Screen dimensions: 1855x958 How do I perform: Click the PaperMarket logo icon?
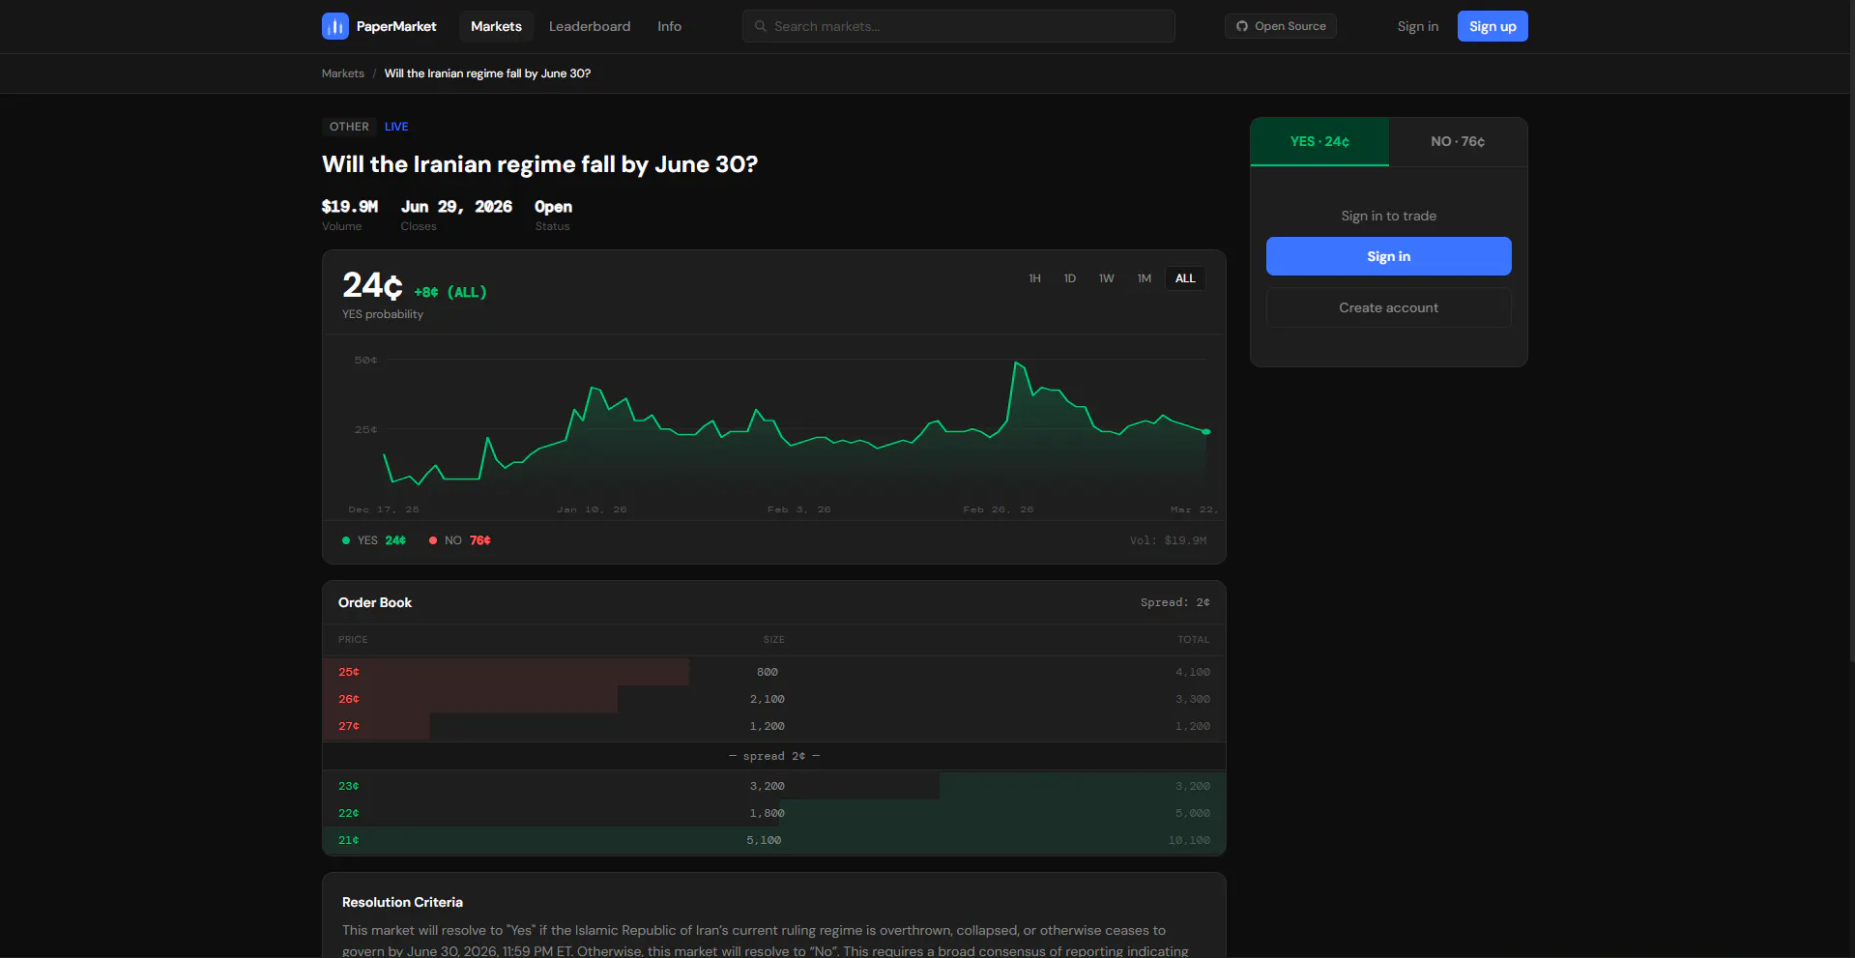coord(334,26)
